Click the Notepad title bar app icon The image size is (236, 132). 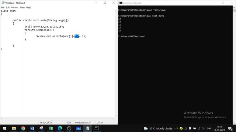[x=3, y=3]
